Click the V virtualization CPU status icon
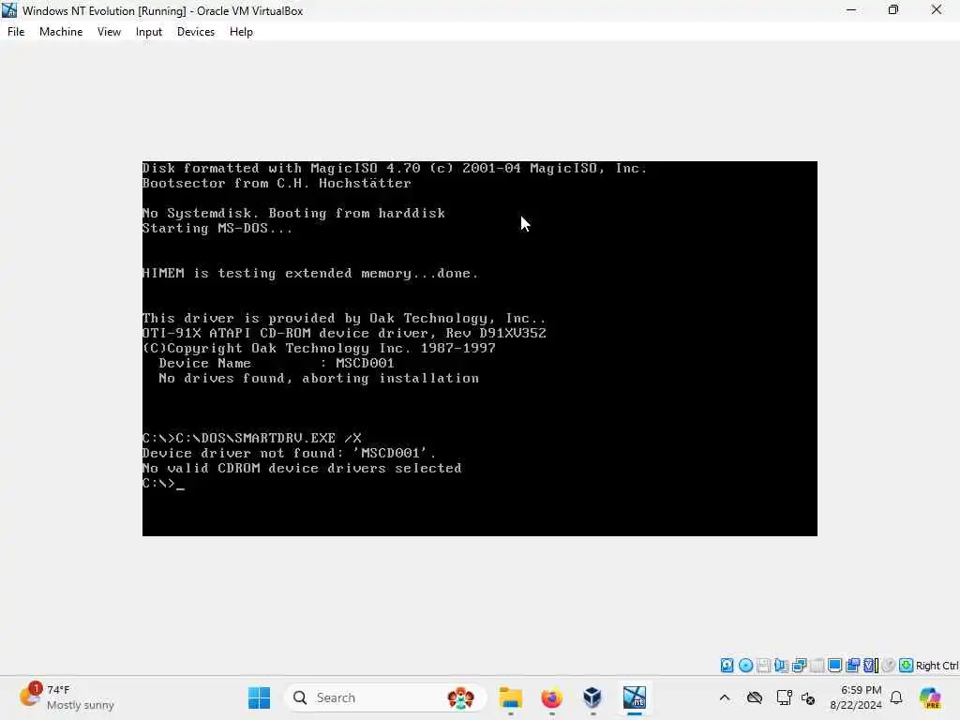Screen dimensions: 960x720 click(871, 666)
